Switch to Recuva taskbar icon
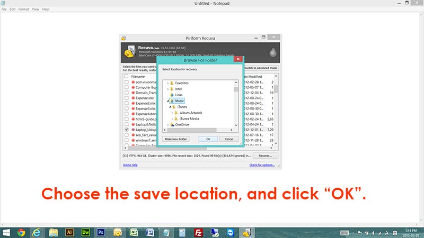The height and width of the screenshot is (238, 424). 246,233
